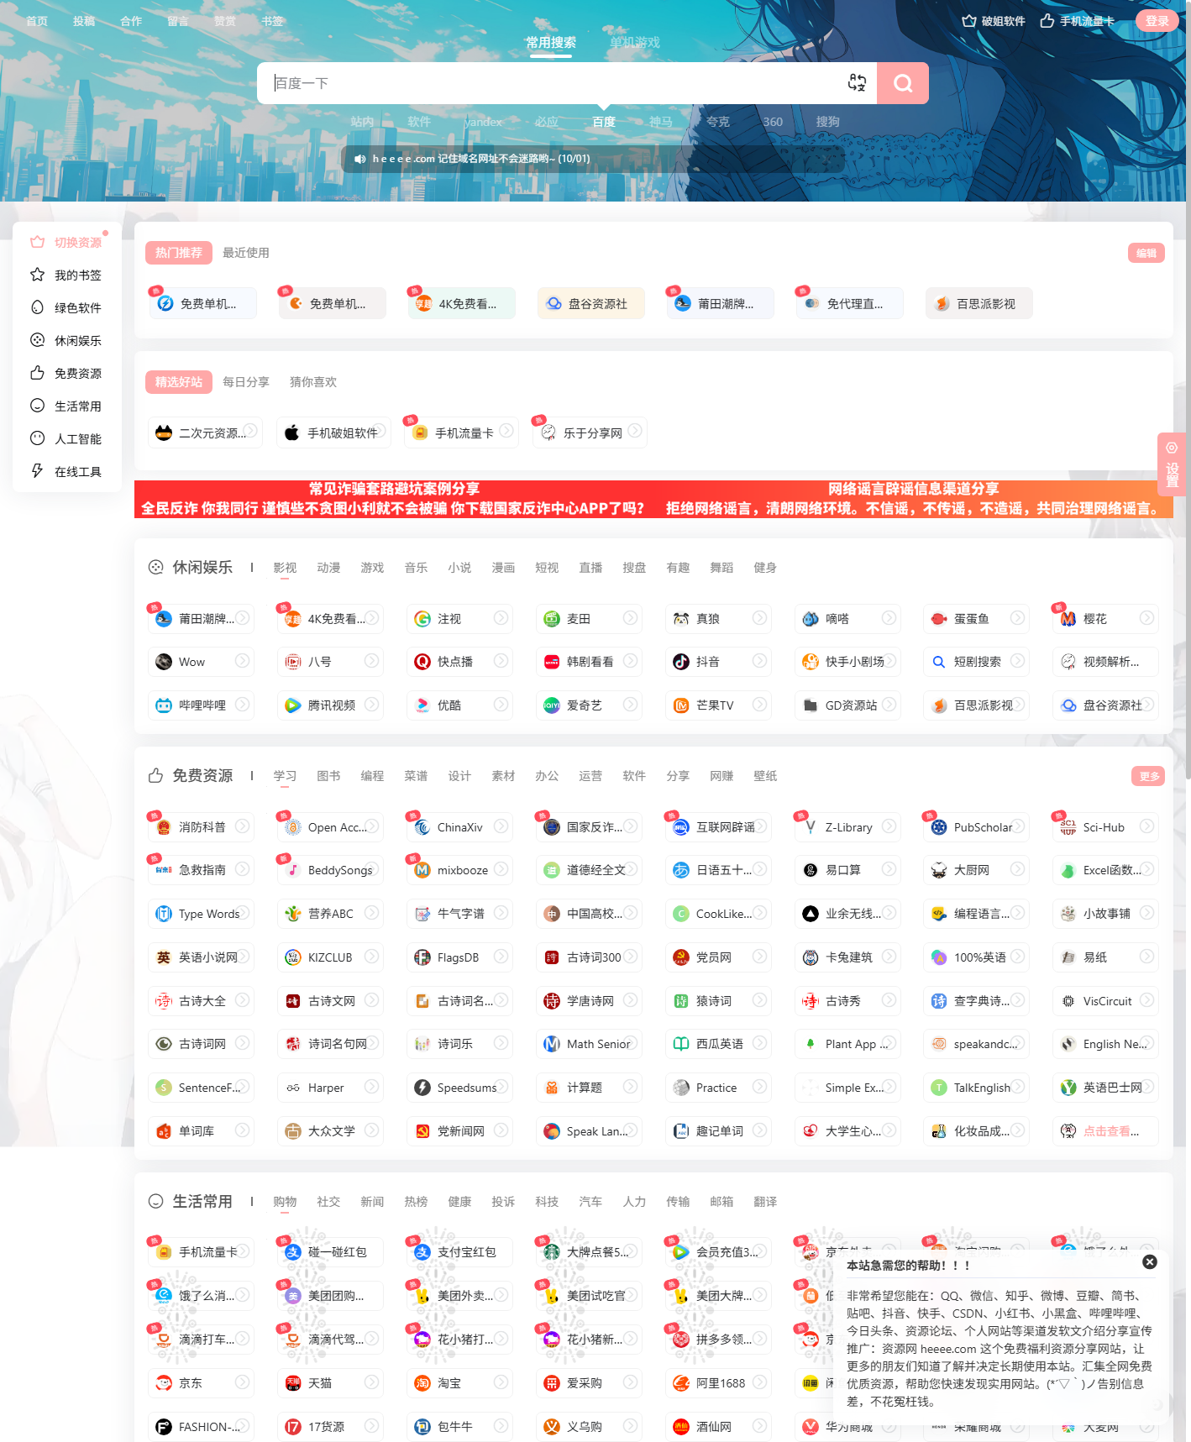Image resolution: width=1191 pixels, height=1442 pixels.
Task: Click the arrow chevron on the 京东 tile
Action: point(242,1382)
